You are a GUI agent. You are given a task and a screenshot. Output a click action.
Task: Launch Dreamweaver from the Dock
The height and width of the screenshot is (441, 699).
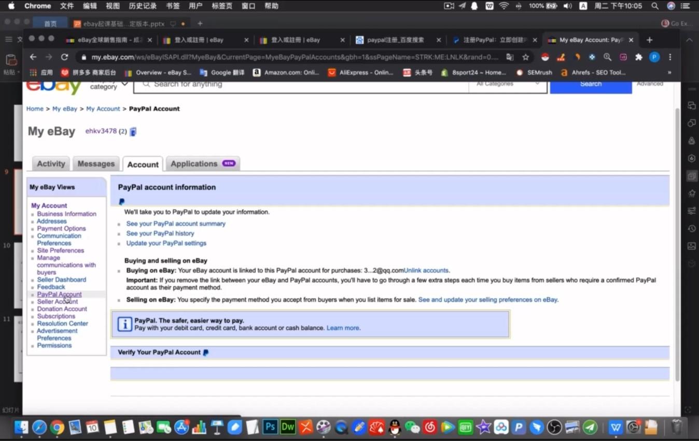[288, 427]
